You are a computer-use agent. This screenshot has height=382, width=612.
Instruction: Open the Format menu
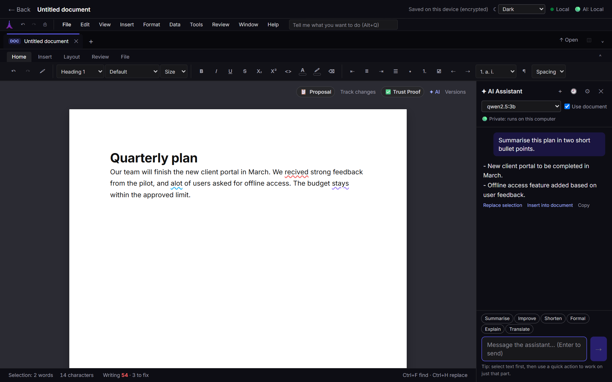(152, 25)
